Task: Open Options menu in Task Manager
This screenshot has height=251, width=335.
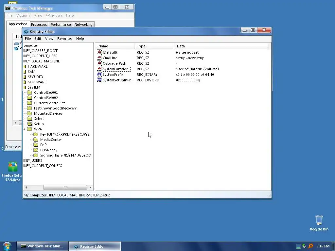Action: coord(23,15)
